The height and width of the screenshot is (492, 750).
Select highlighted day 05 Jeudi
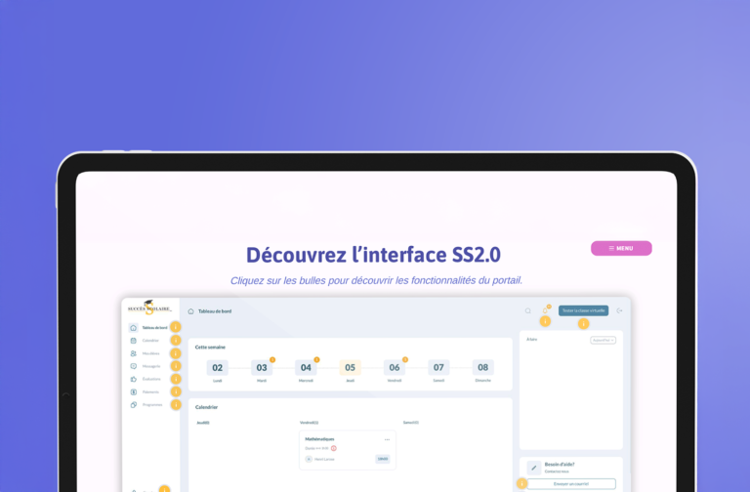pos(351,368)
